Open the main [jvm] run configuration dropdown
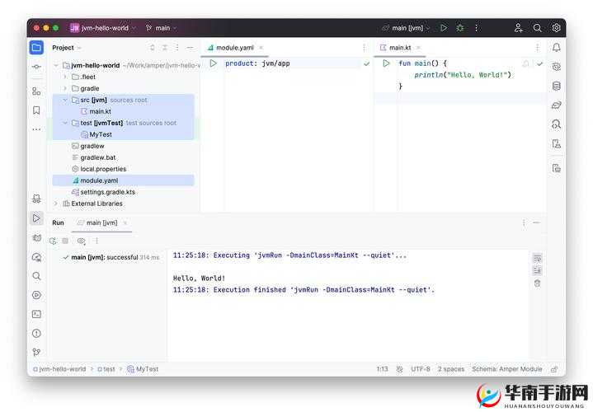Image resolution: width=593 pixels, height=412 pixels. [x=406, y=28]
